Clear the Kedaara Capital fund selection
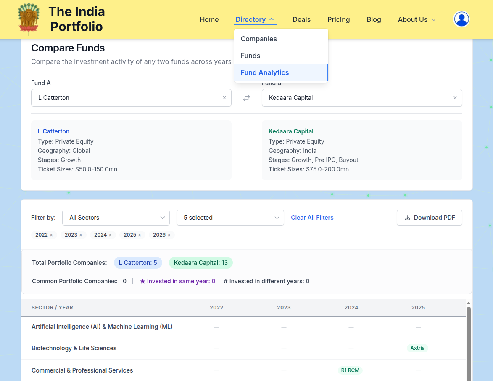Screen dimensions: 493x381 coord(455,98)
